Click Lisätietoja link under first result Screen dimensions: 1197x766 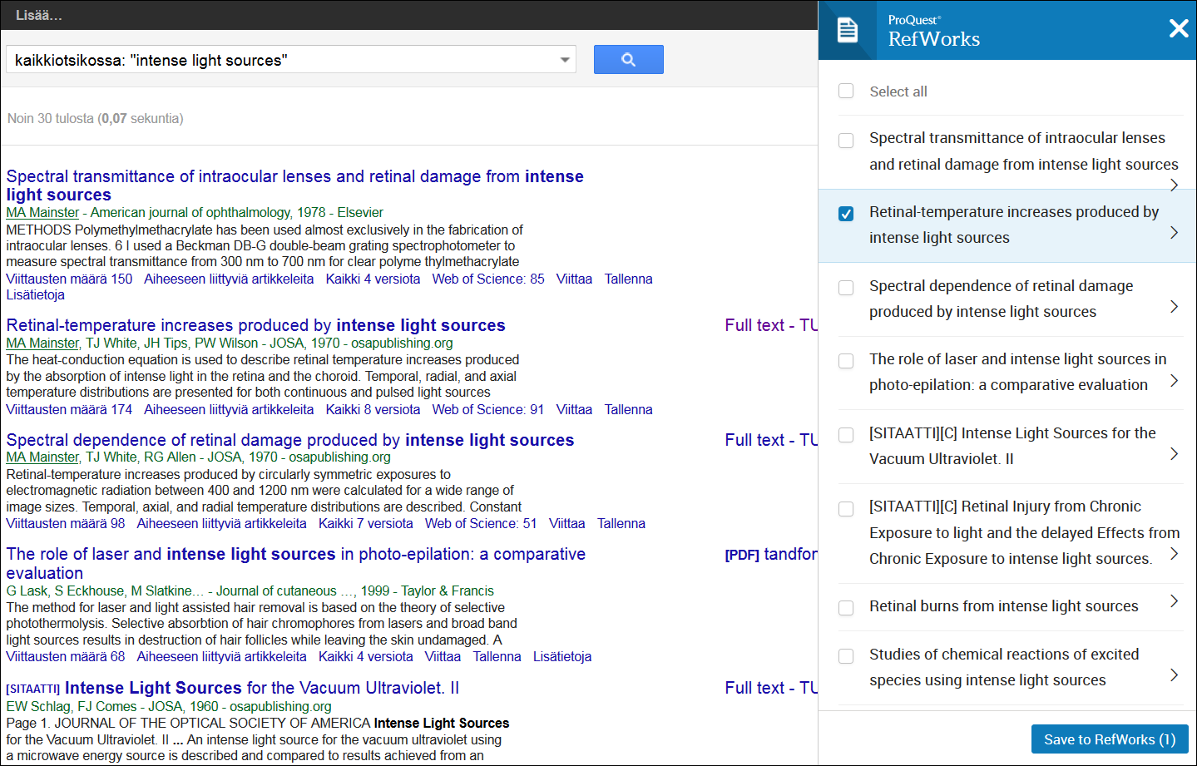[35, 294]
